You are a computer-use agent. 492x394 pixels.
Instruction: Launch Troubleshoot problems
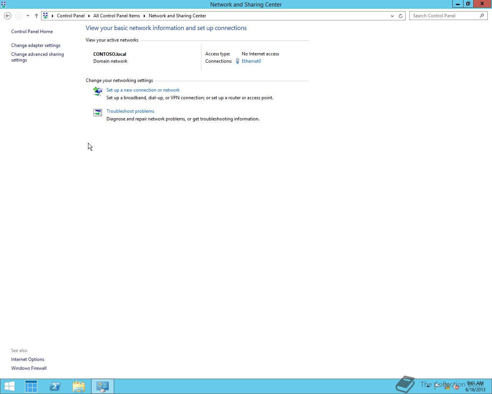pos(130,111)
